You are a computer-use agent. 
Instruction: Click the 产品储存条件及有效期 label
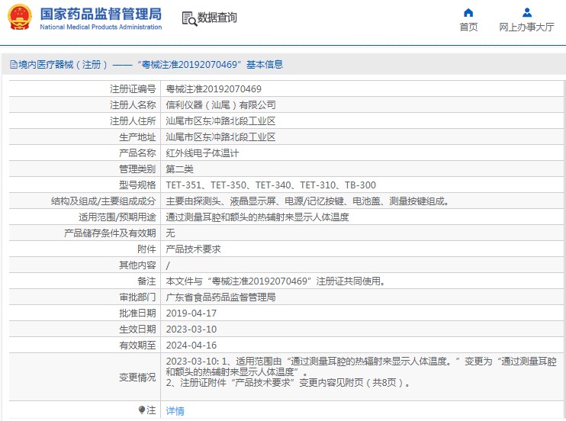(x=110, y=233)
